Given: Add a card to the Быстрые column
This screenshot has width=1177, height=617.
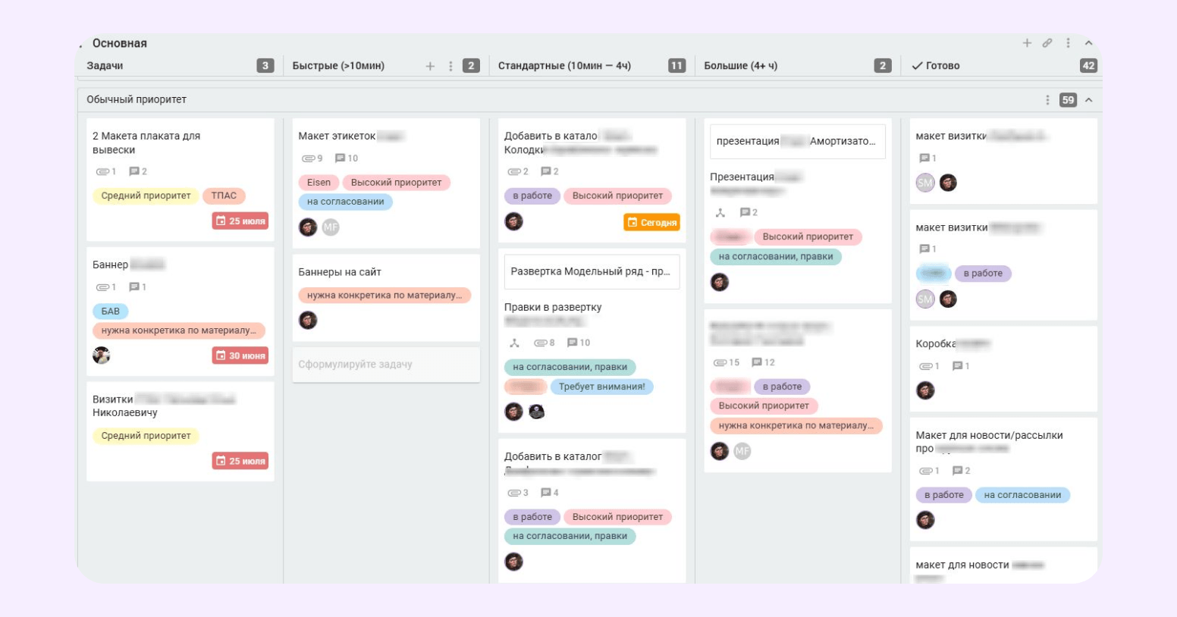Looking at the screenshot, I should click(430, 66).
